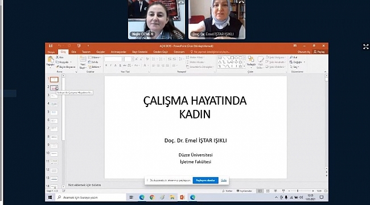Screen dimensions: 370x205
Task: Open the Bölüm section dropdown
Action: (x=94, y=67)
